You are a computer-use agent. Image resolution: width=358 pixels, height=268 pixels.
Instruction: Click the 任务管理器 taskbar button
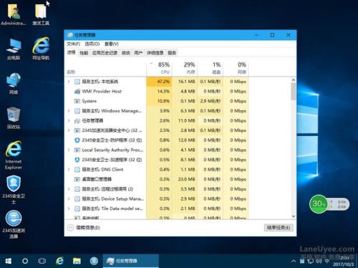point(131,261)
